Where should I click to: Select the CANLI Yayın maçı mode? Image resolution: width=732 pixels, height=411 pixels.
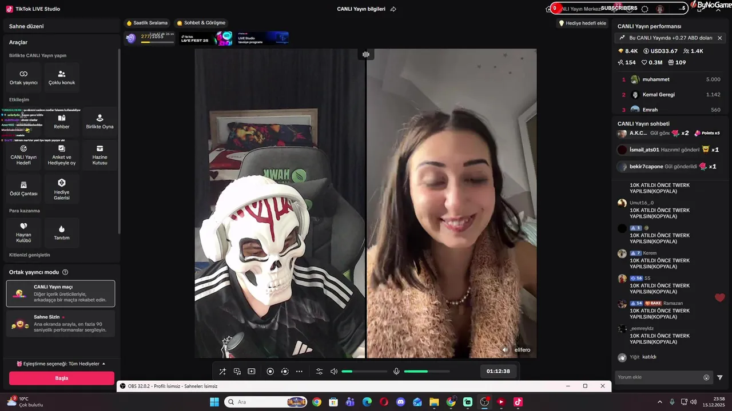(61, 293)
